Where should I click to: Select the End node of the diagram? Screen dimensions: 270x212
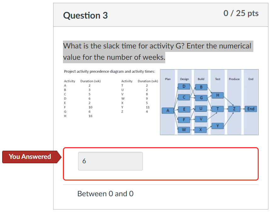click(251, 109)
